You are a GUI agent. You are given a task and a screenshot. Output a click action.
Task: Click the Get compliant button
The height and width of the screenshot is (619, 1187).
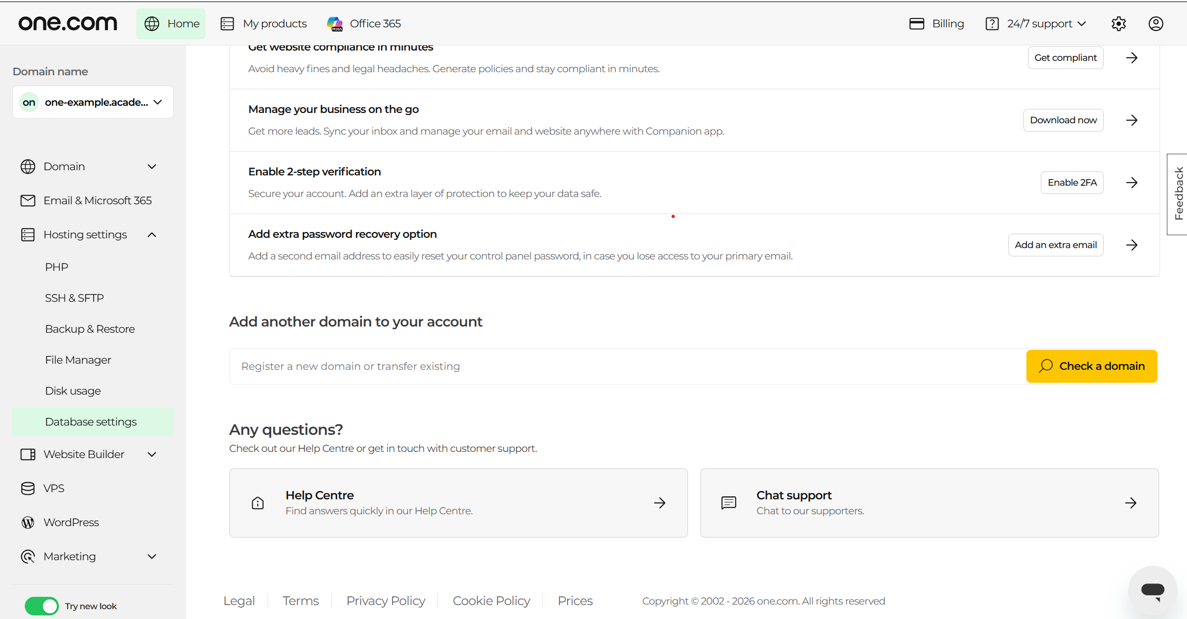1066,58
